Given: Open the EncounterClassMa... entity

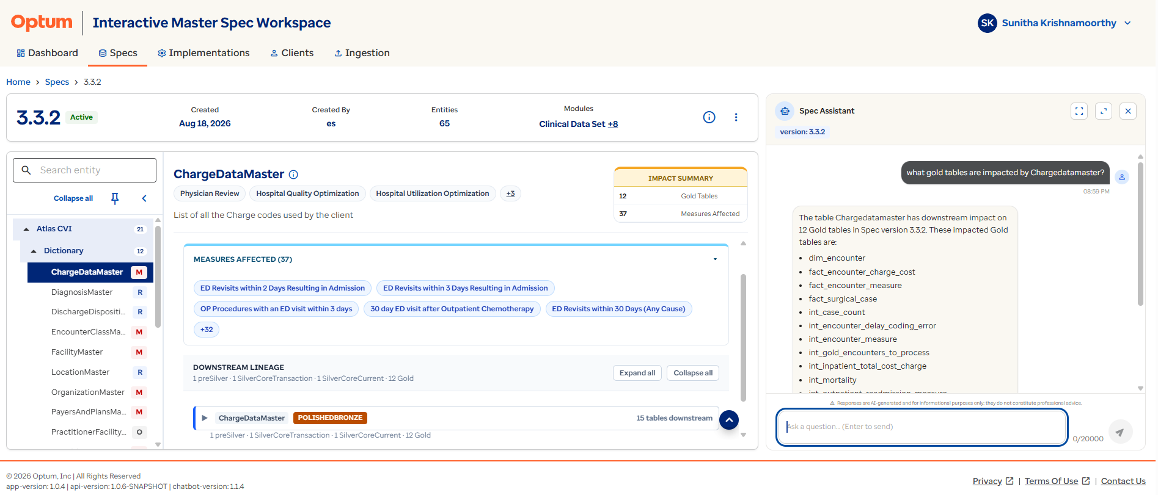Looking at the screenshot, I should 88,332.
